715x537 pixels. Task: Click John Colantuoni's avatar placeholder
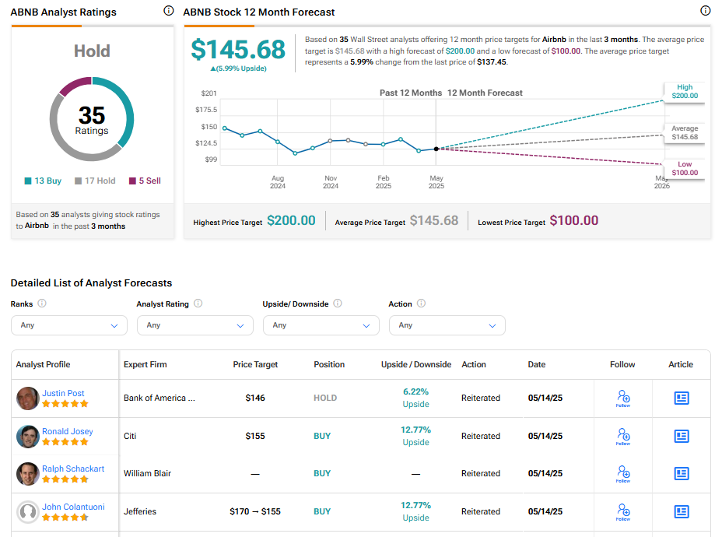click(28, 512)
